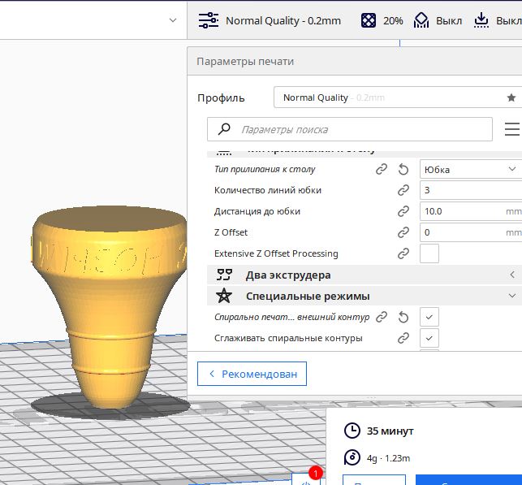Click the 20% infill pattern icon
Screen dimensions: 522x485
(369, 20)
